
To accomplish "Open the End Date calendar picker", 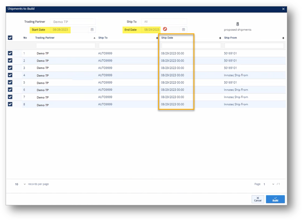I will (183, 30).
